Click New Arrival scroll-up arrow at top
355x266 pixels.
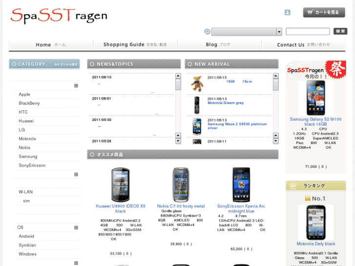tap(276, 76)
